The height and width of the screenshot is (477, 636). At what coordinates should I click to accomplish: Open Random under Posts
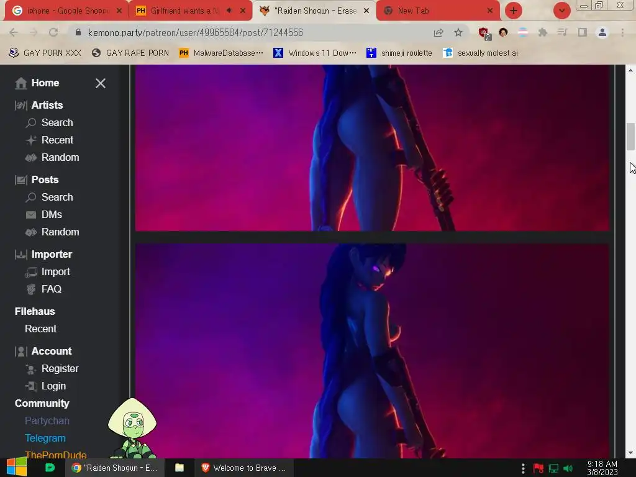pos(60,232)
